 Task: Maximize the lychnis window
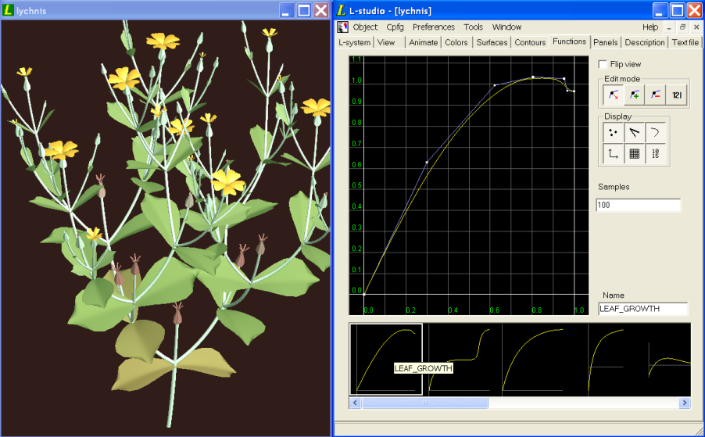coord(304,10)
